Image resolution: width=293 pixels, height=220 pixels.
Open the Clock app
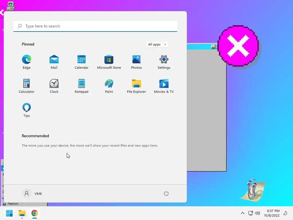click(54, 86)
